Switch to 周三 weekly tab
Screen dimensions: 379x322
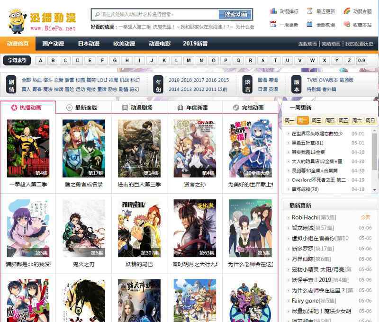[316, 120]
